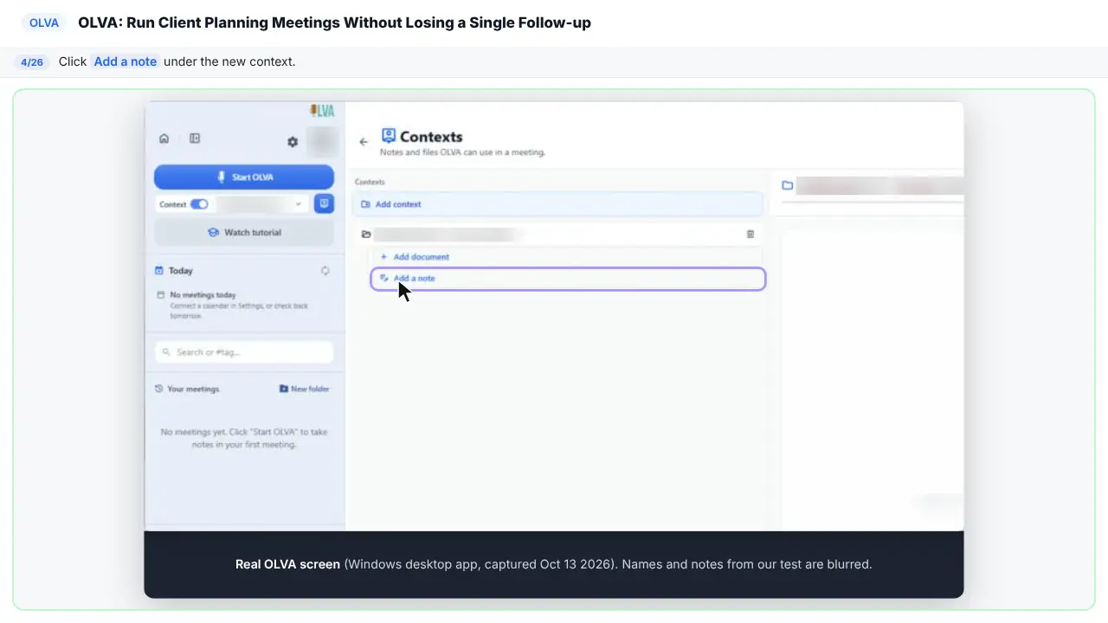Focus the Search or #tag field
The image size is (1108, 623).
click(x=244, y=352)
